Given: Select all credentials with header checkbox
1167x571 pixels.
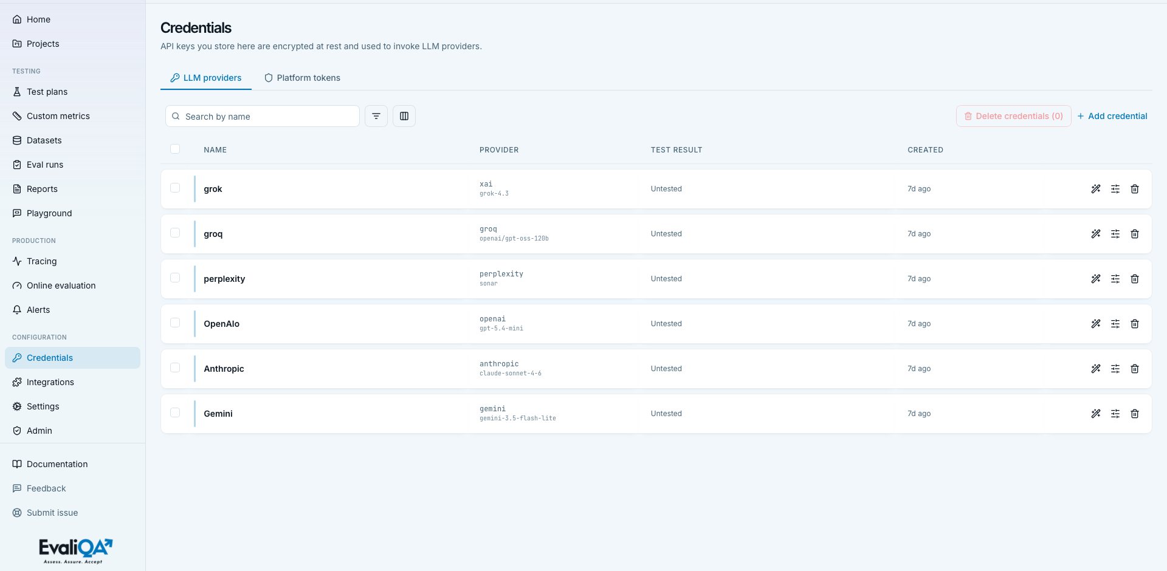Looking at the screenshot, I should (x=175, y=149).
